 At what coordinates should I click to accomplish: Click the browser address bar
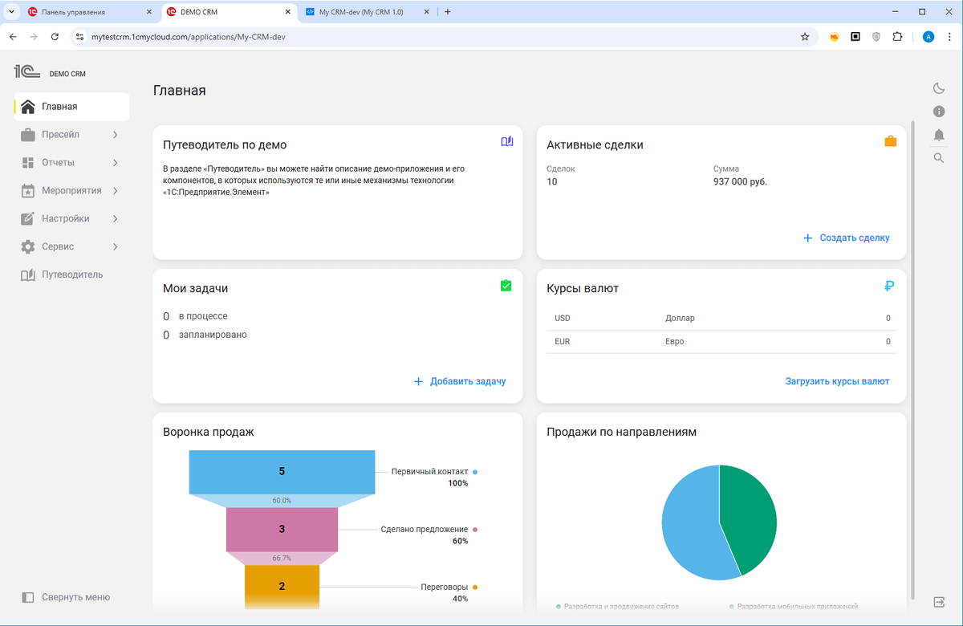(x=441, y=36)
